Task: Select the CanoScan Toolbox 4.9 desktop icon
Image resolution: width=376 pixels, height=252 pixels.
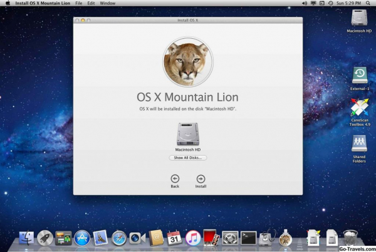Action: [x=360, y=107]
